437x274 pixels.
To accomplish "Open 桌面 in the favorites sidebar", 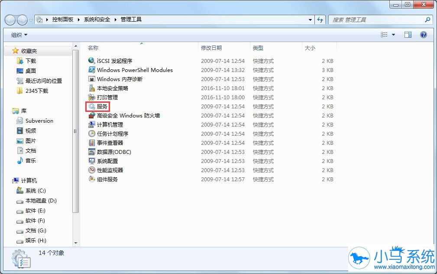I will (31, 71).
